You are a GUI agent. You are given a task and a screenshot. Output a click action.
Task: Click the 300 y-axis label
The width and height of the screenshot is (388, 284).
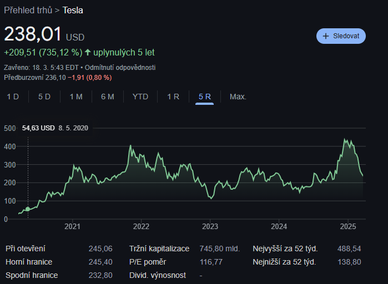coord(10,165)
